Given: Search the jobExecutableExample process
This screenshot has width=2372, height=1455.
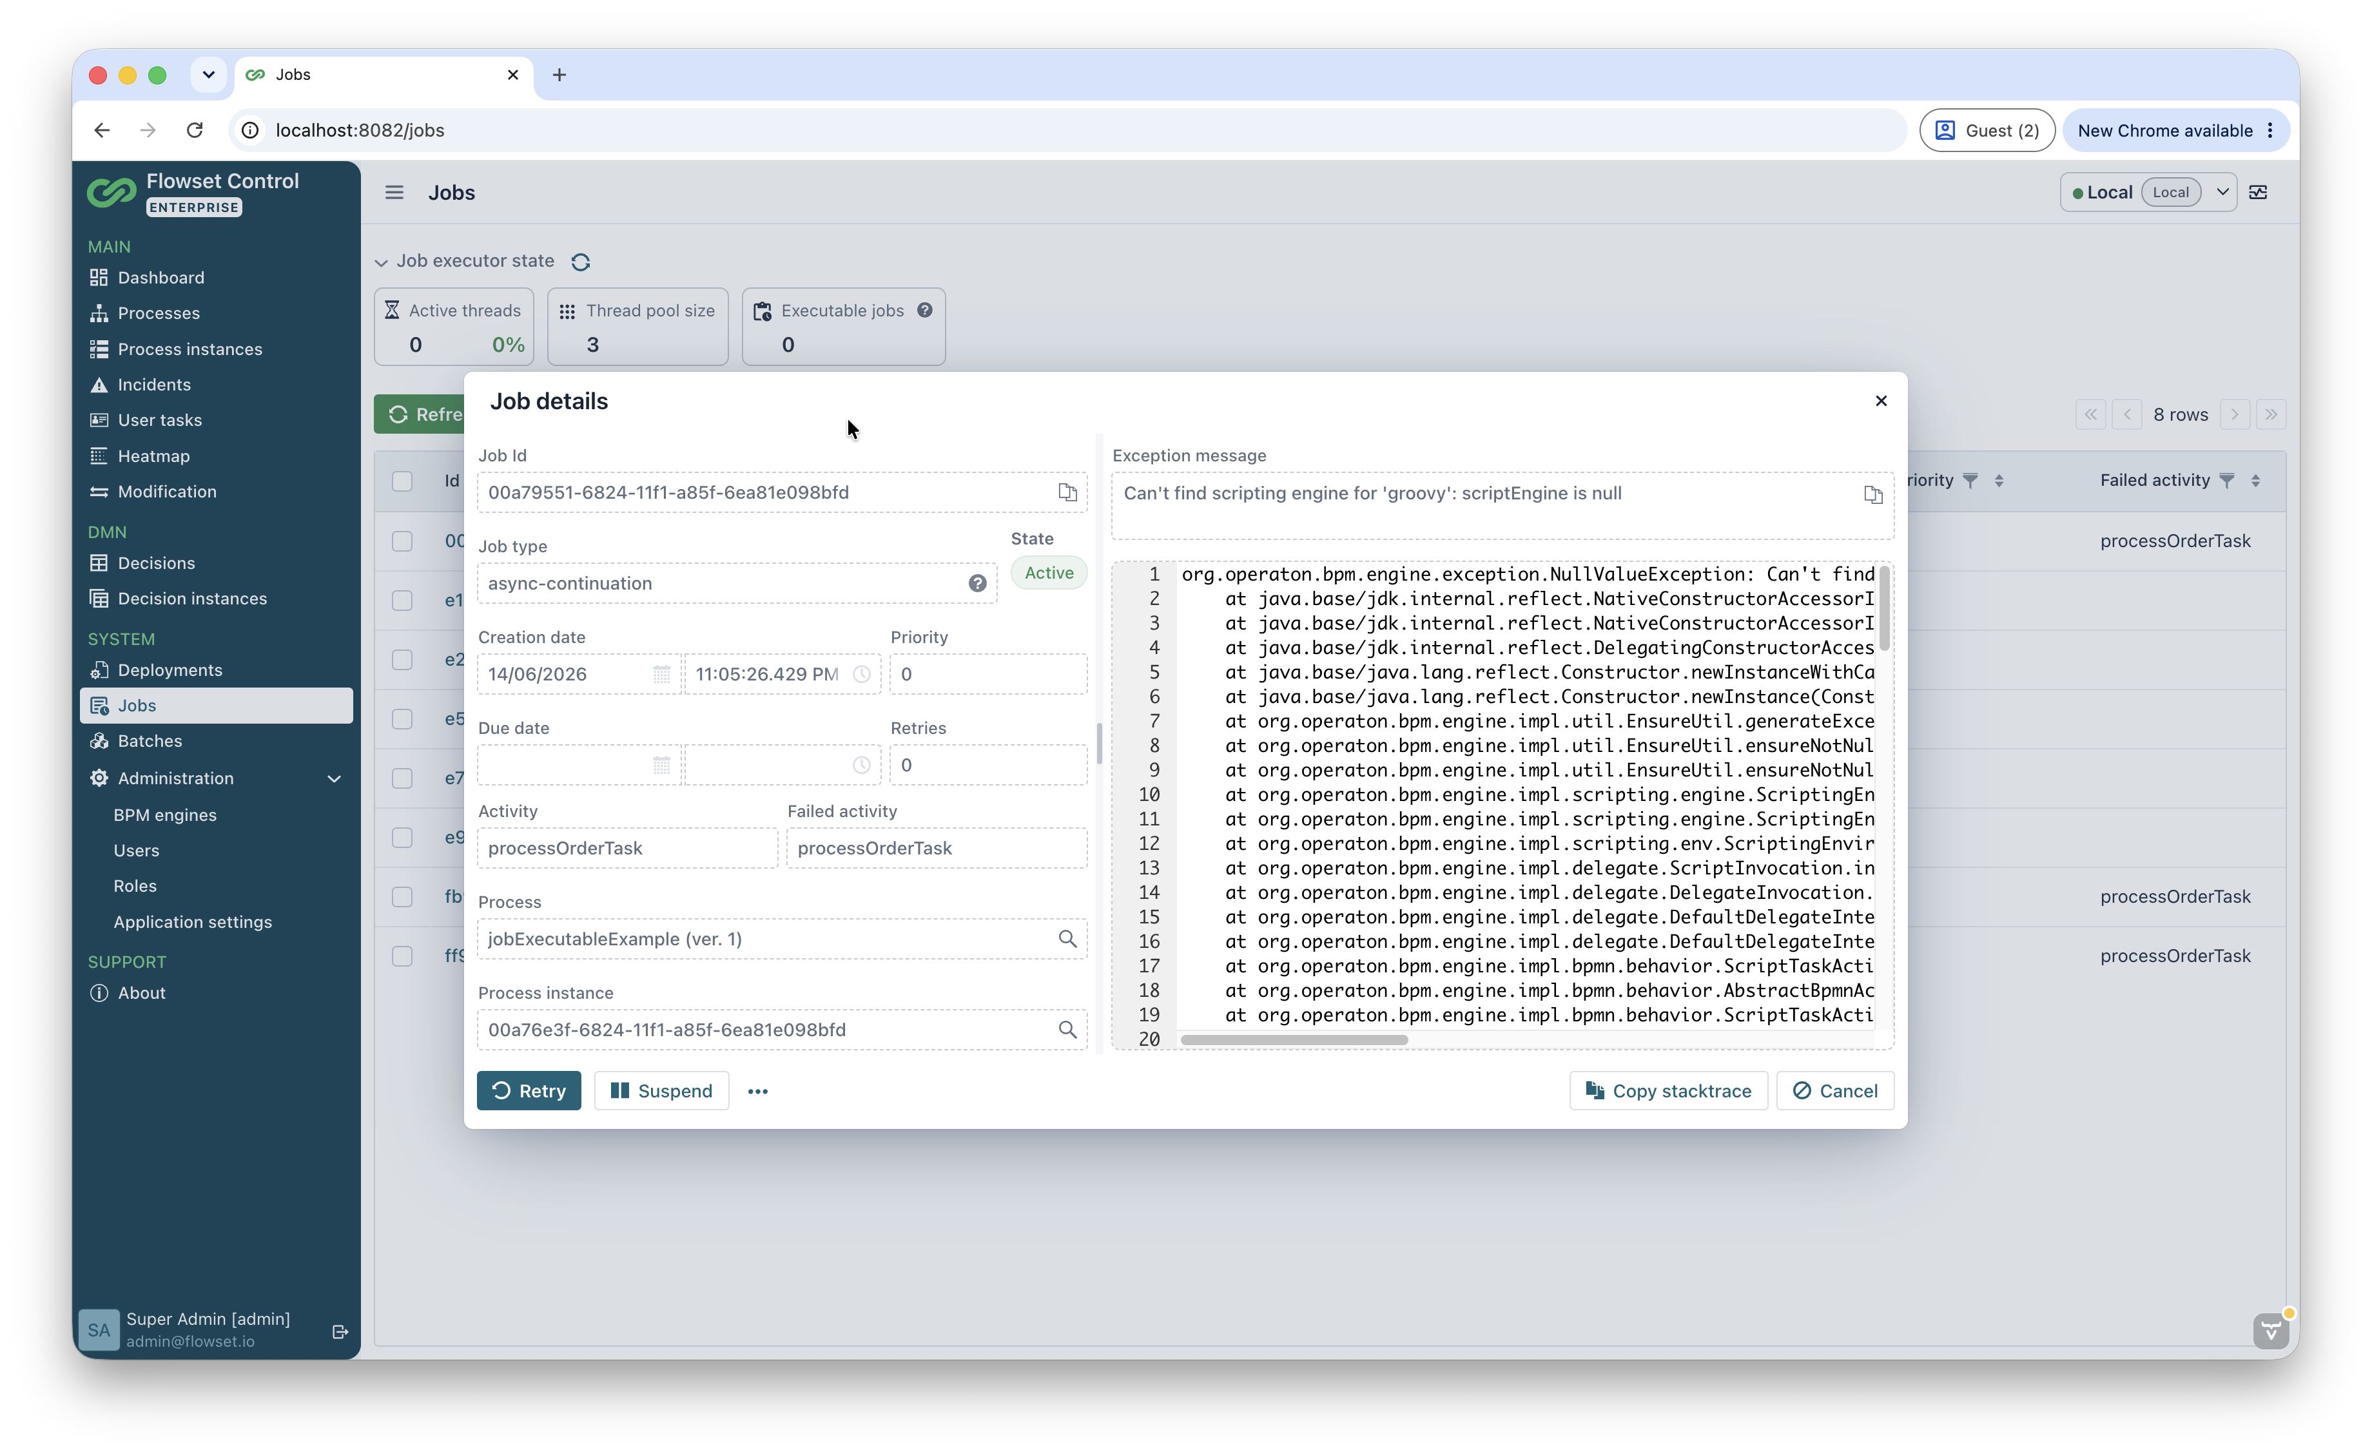Looking at the screenshot, I should point(1067,938).
